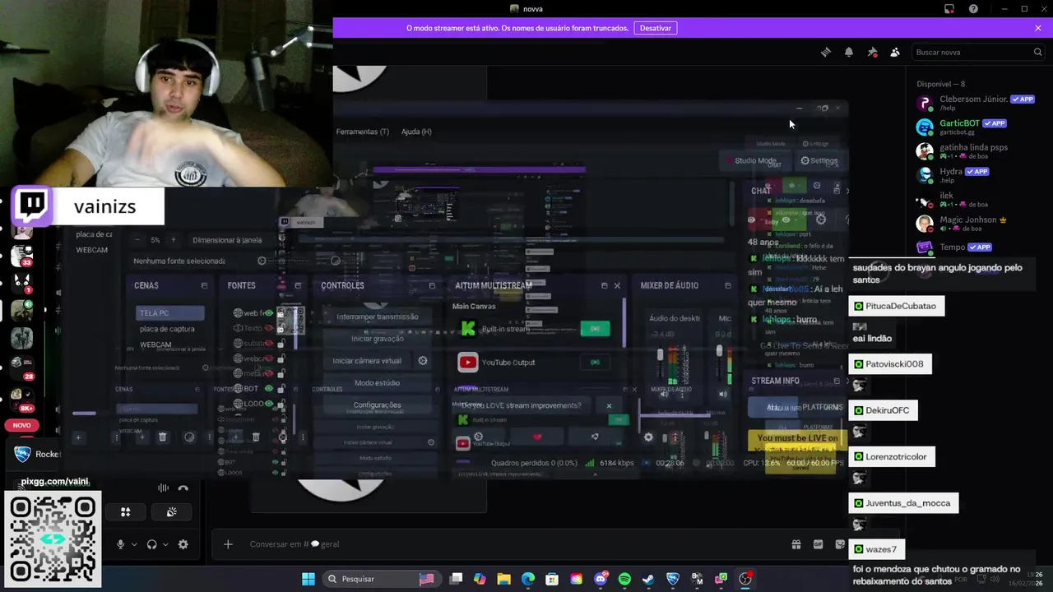1053x592 pixels.
Task: Open Discord gift icon in chat bar
Action: tap(796, 544)
